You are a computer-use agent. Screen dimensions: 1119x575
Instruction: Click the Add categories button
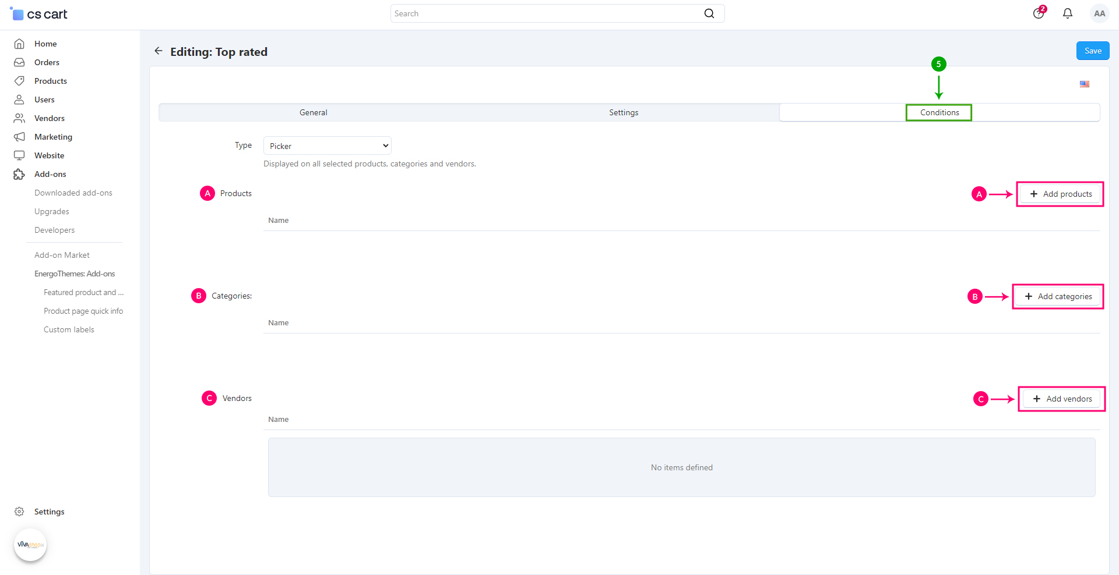[1058, 296]
